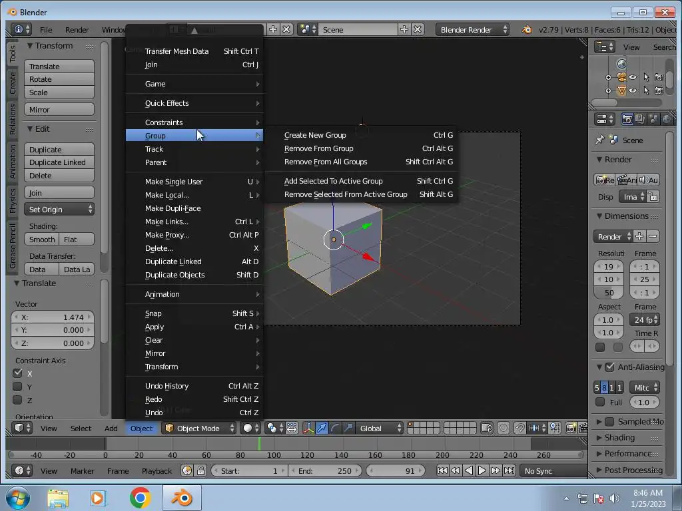The width and height of the screenshot is (682, 511).
Task: Open the render presets dropdown
Action: pos(613,236)
